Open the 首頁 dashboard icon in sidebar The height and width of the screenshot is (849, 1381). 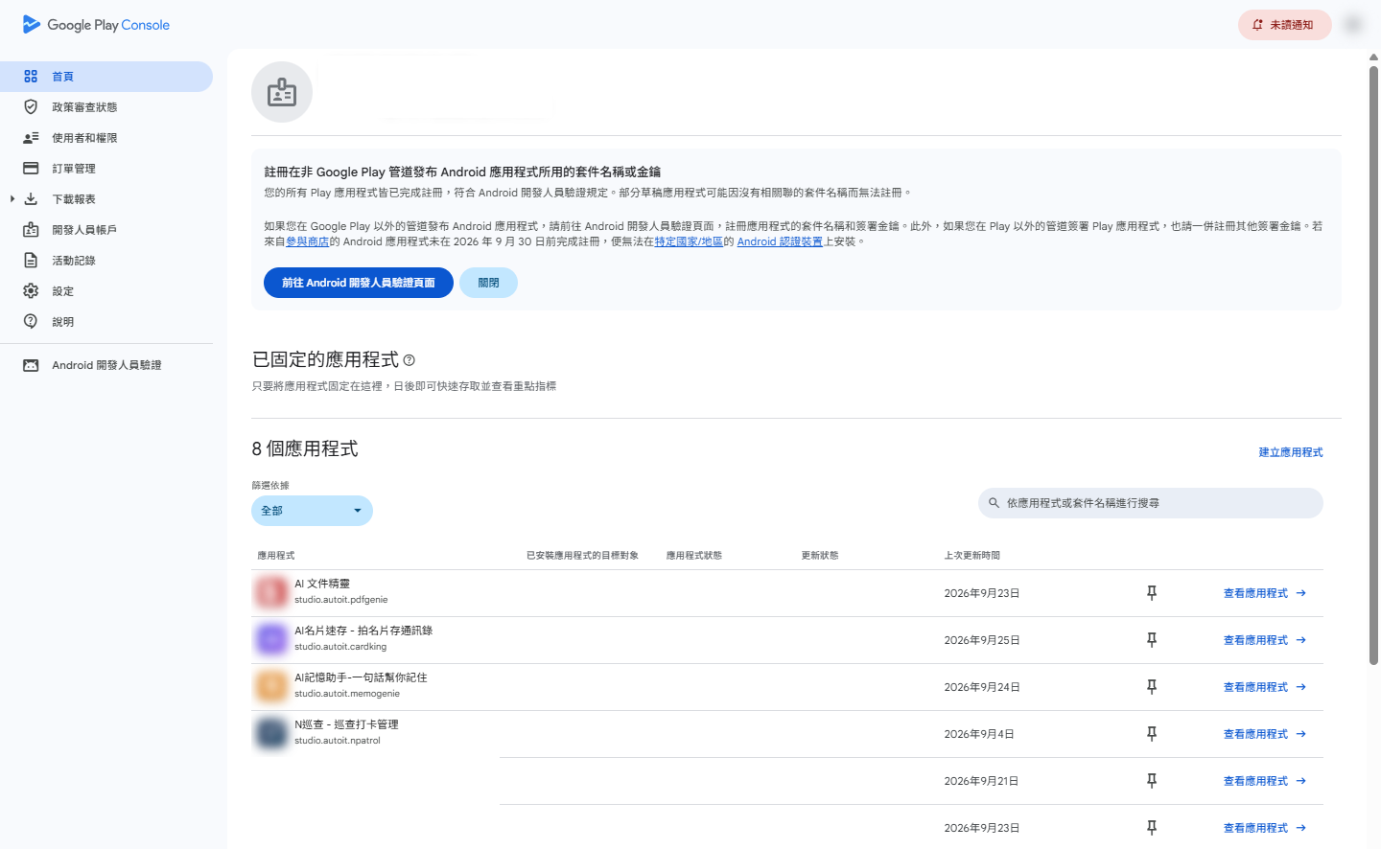pyautogui.click(x=31, y=77)
